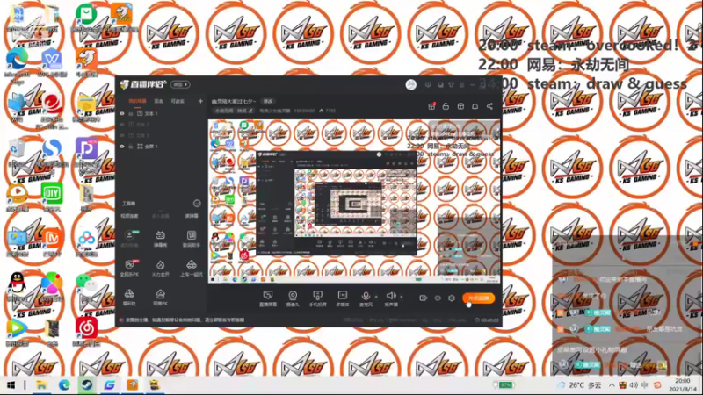Open the 读弹幕 tool
Image resolution: width=703 pixels, height=395 pixels.
(x=192, y=216)
